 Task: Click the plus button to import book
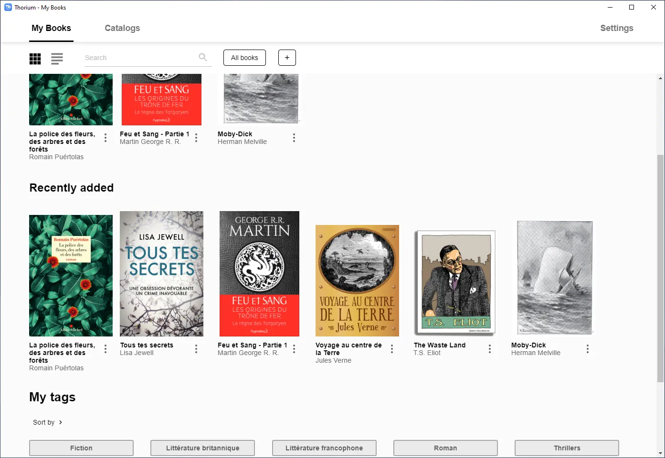287,58
